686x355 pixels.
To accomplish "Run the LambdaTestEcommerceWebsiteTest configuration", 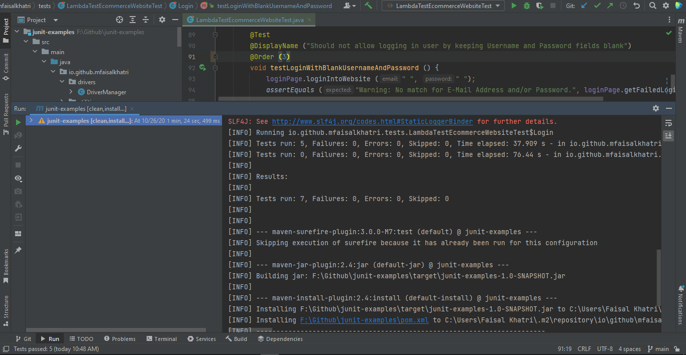I will pos(514,6).
